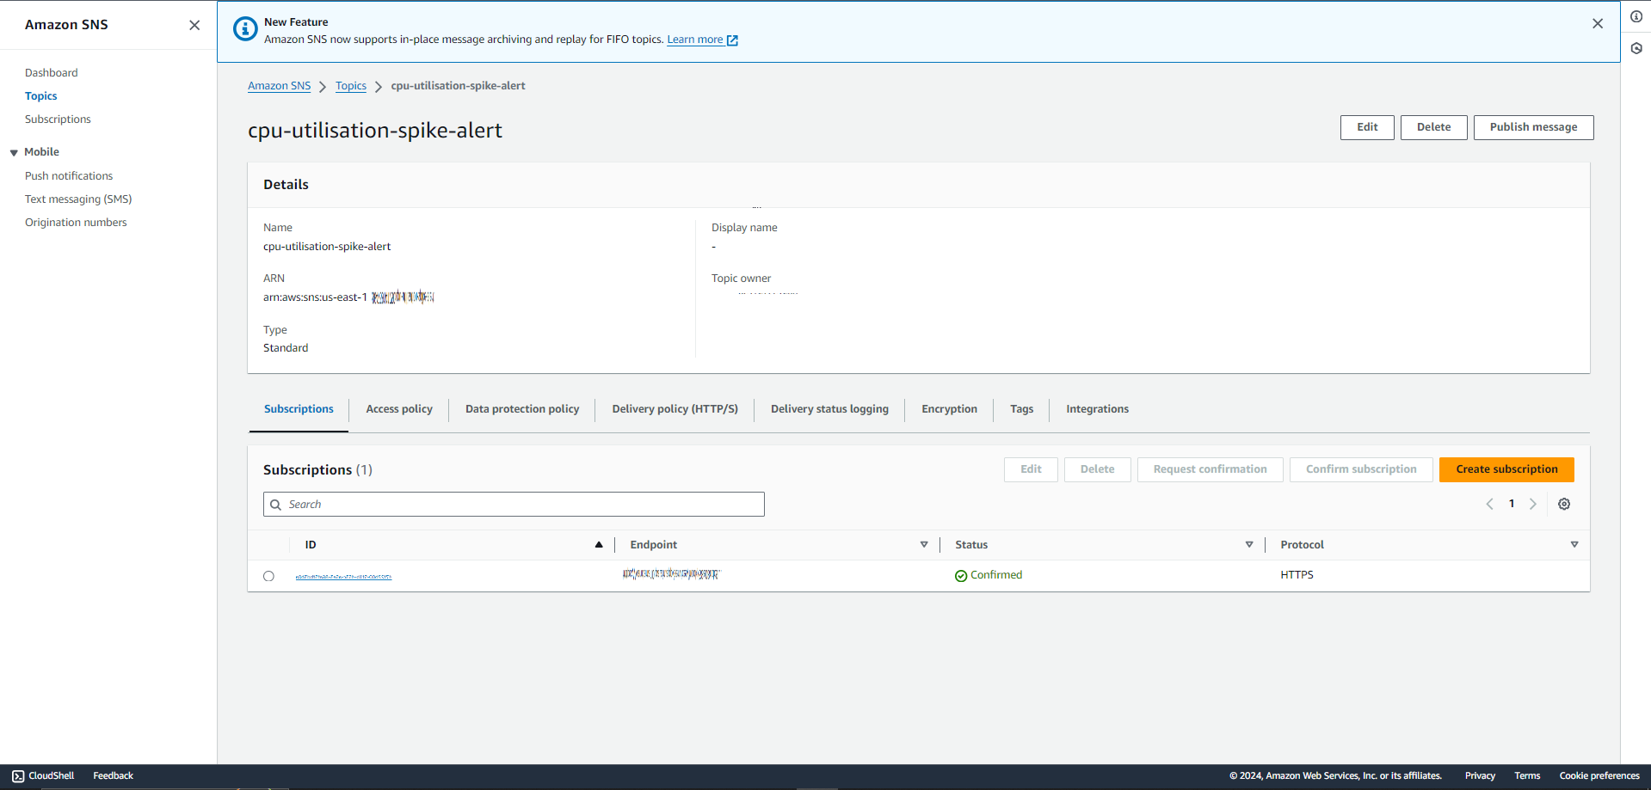Collapse the Mobile section in sidebar
Screen dimensions: 1651x790
(14, 152)
